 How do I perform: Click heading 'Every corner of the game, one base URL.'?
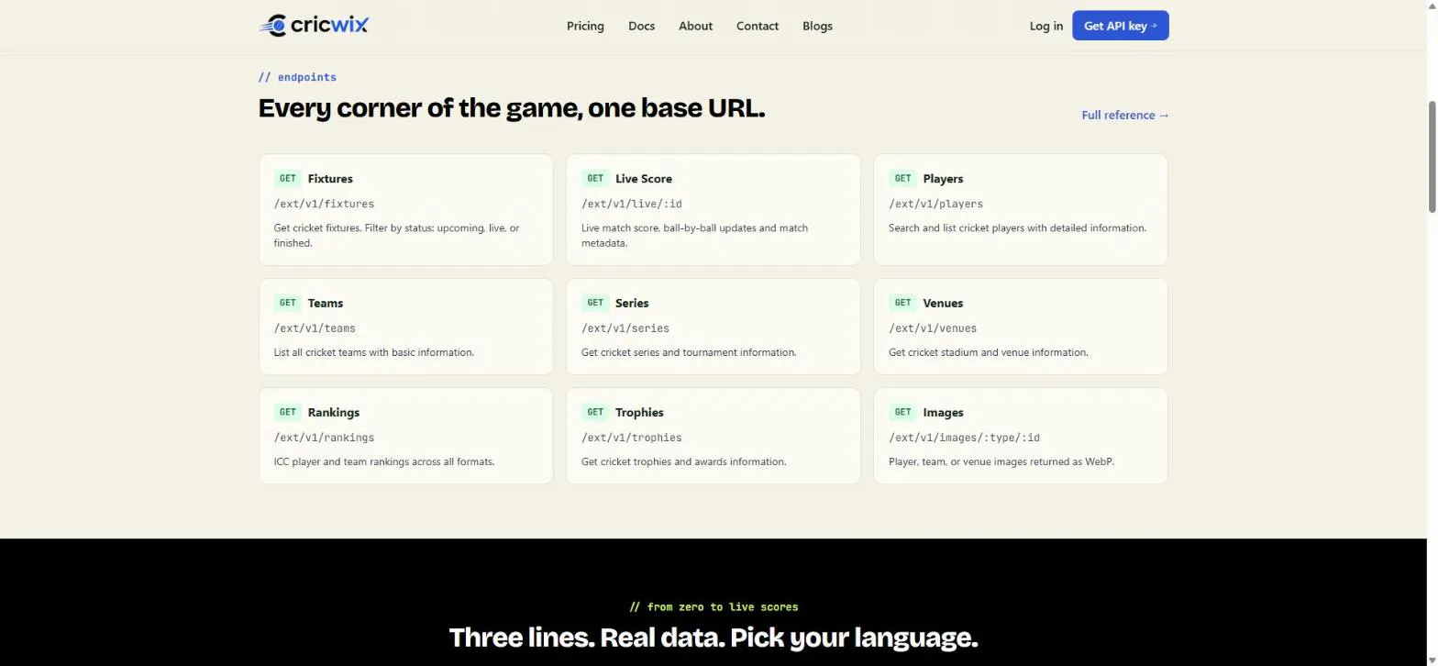[512, 108]
